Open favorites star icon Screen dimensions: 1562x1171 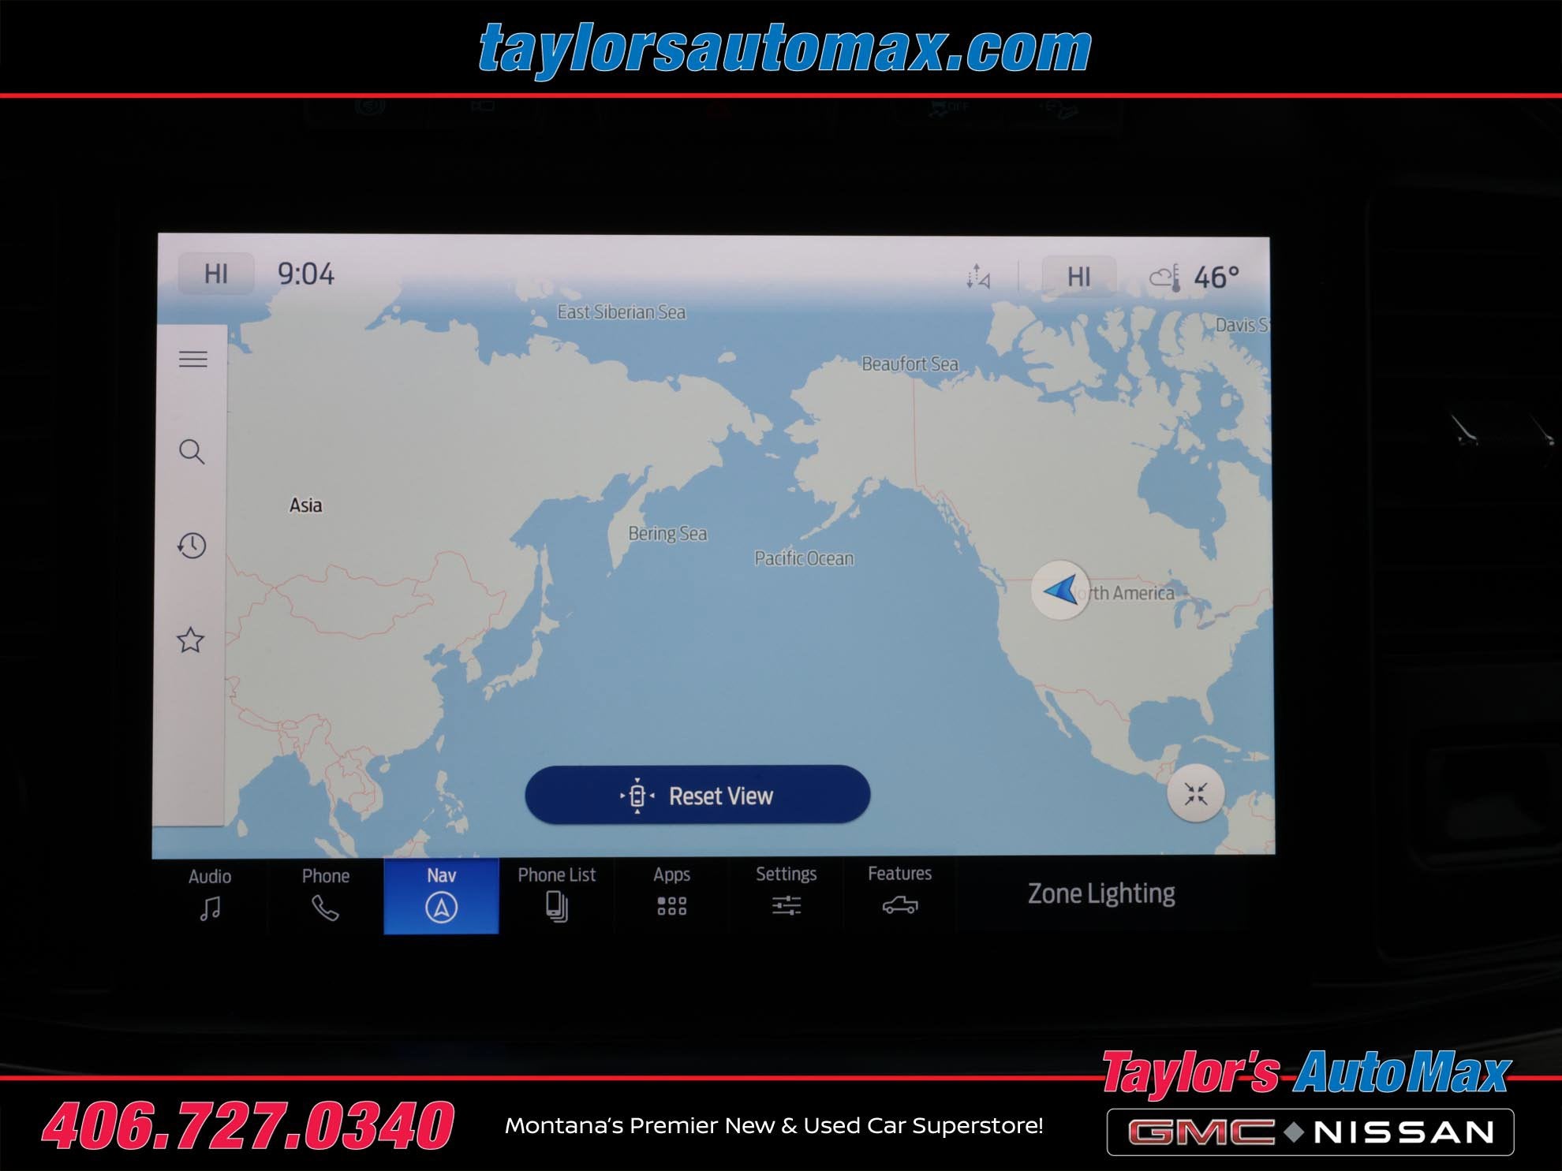(x=190, y=640)
